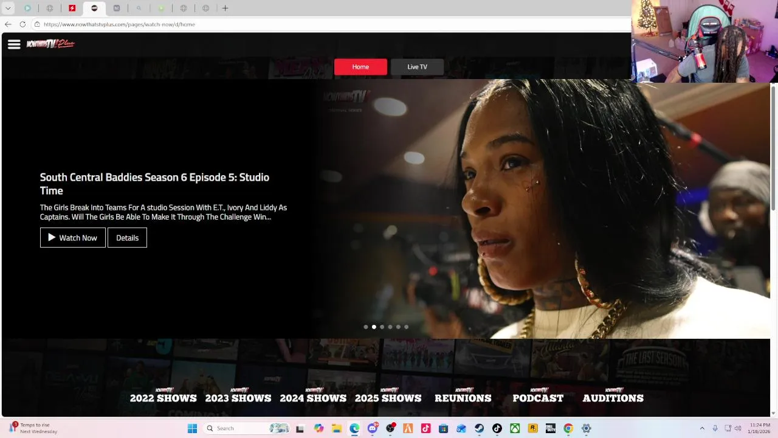This screenshot has width=778, height=438.
Task: Switch to the magnifier-icon search tab
Action: 139,8
